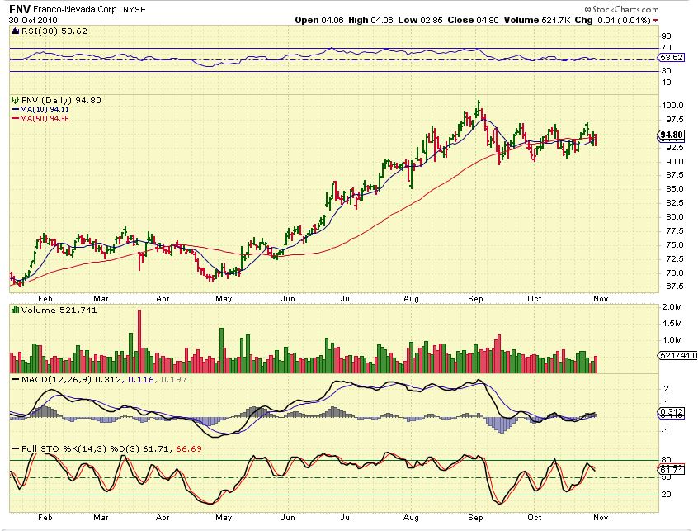The width and height of the screenshot is (698, 531).
Task: Click the MACD histogram value 0.197
Action: click(173, 380)
